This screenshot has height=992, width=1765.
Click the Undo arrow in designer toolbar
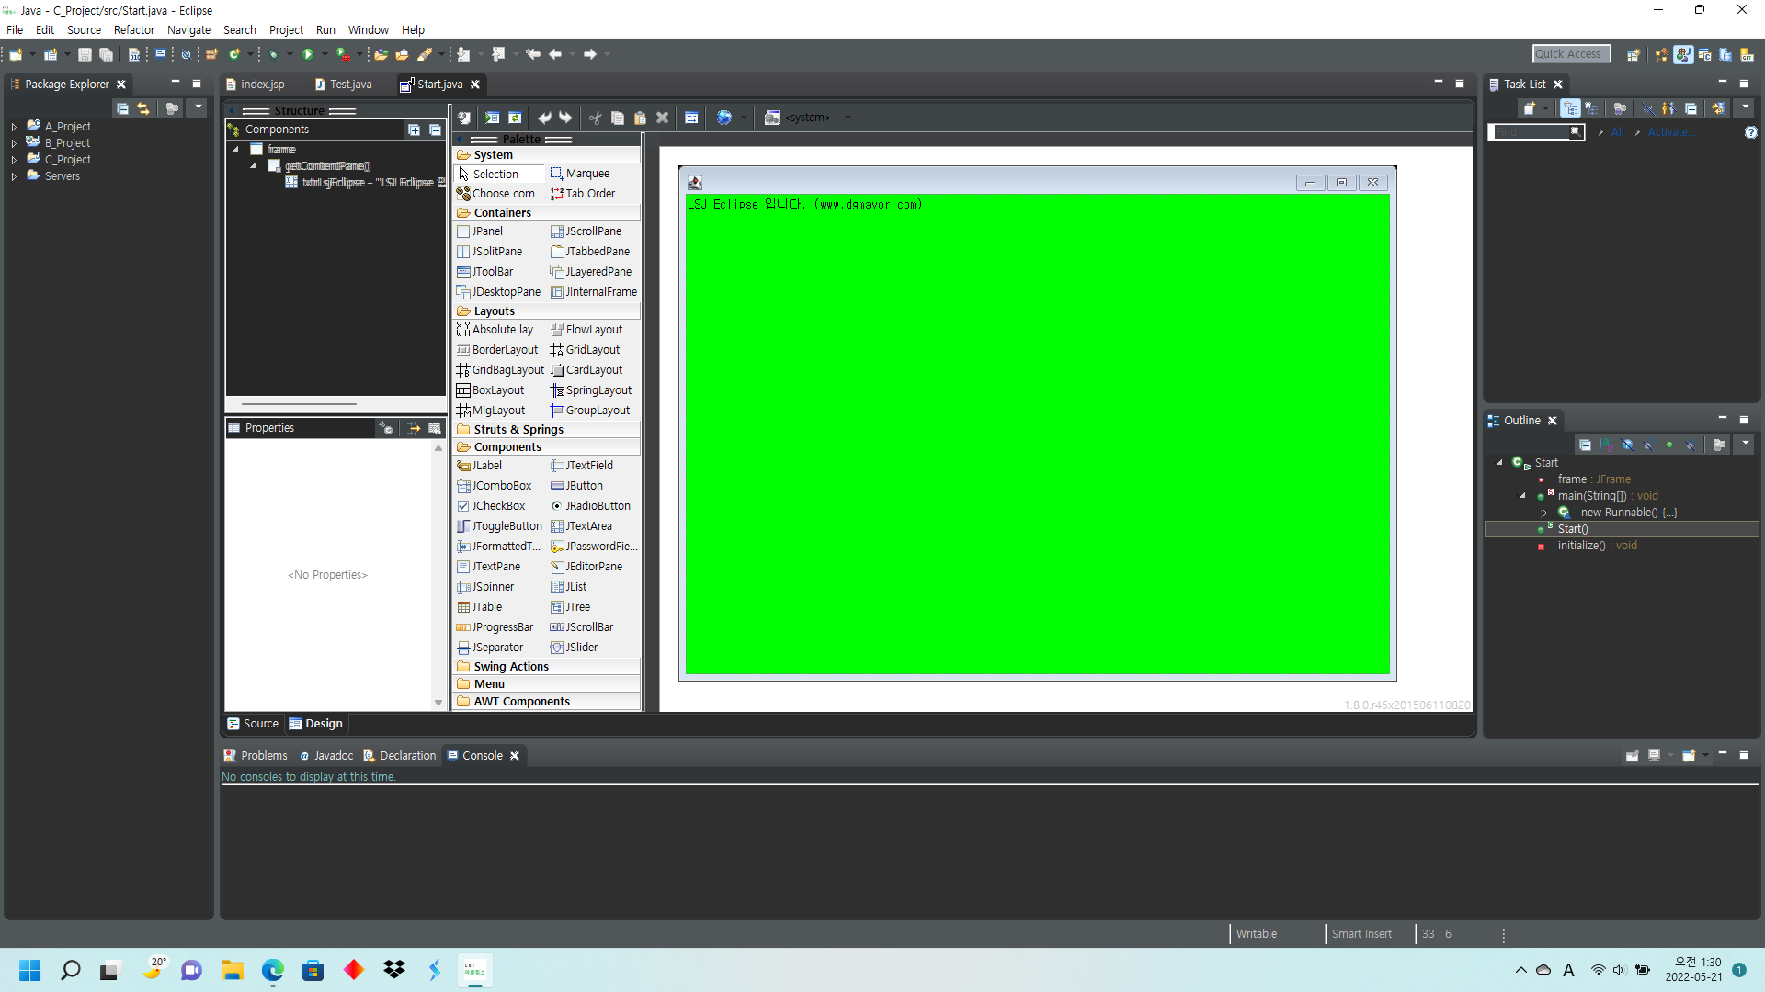(544, 118)
